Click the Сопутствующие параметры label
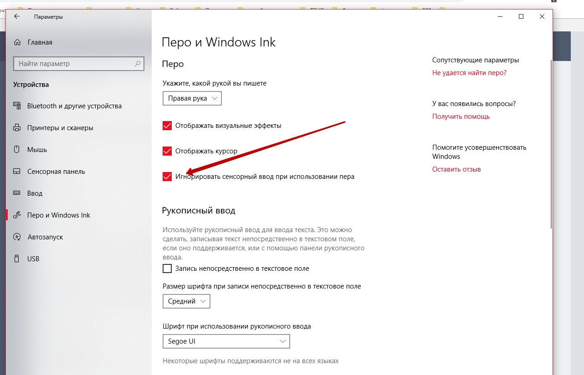Image resolution: width=584 pixels, height=375 pixels. pyautogui.click(x=476, y=60)
